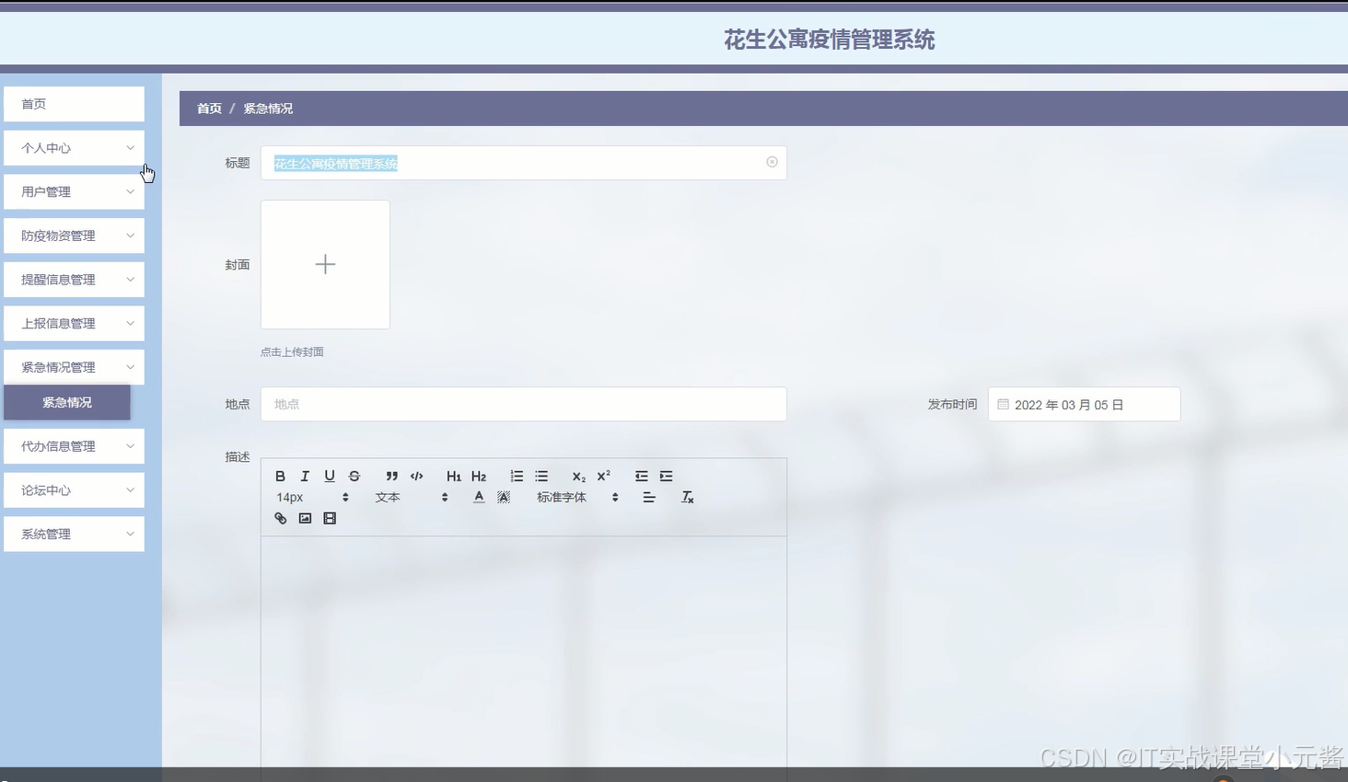Click the 点击上传封面 hint text
Viewport: 1348px width, 782px height.
pyautogui.click(x=292, y=351)
